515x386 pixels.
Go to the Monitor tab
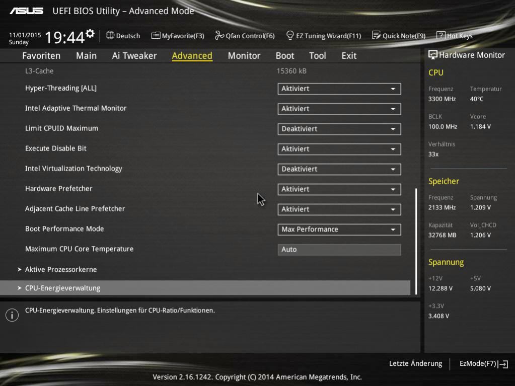[244, 56]
